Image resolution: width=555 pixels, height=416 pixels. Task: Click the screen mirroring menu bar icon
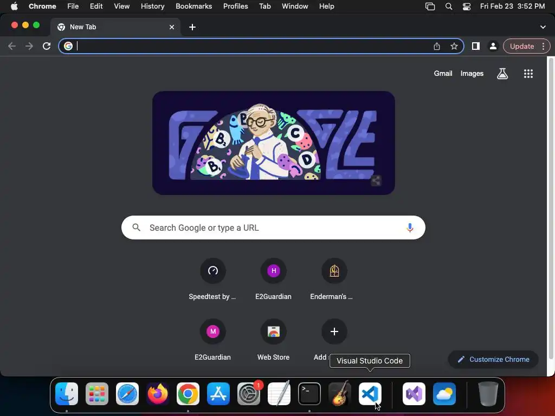tap(430, 6)
